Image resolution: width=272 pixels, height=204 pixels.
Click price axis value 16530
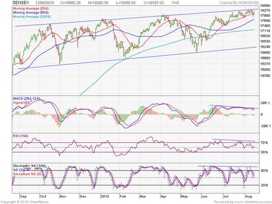tap(265, 41)
